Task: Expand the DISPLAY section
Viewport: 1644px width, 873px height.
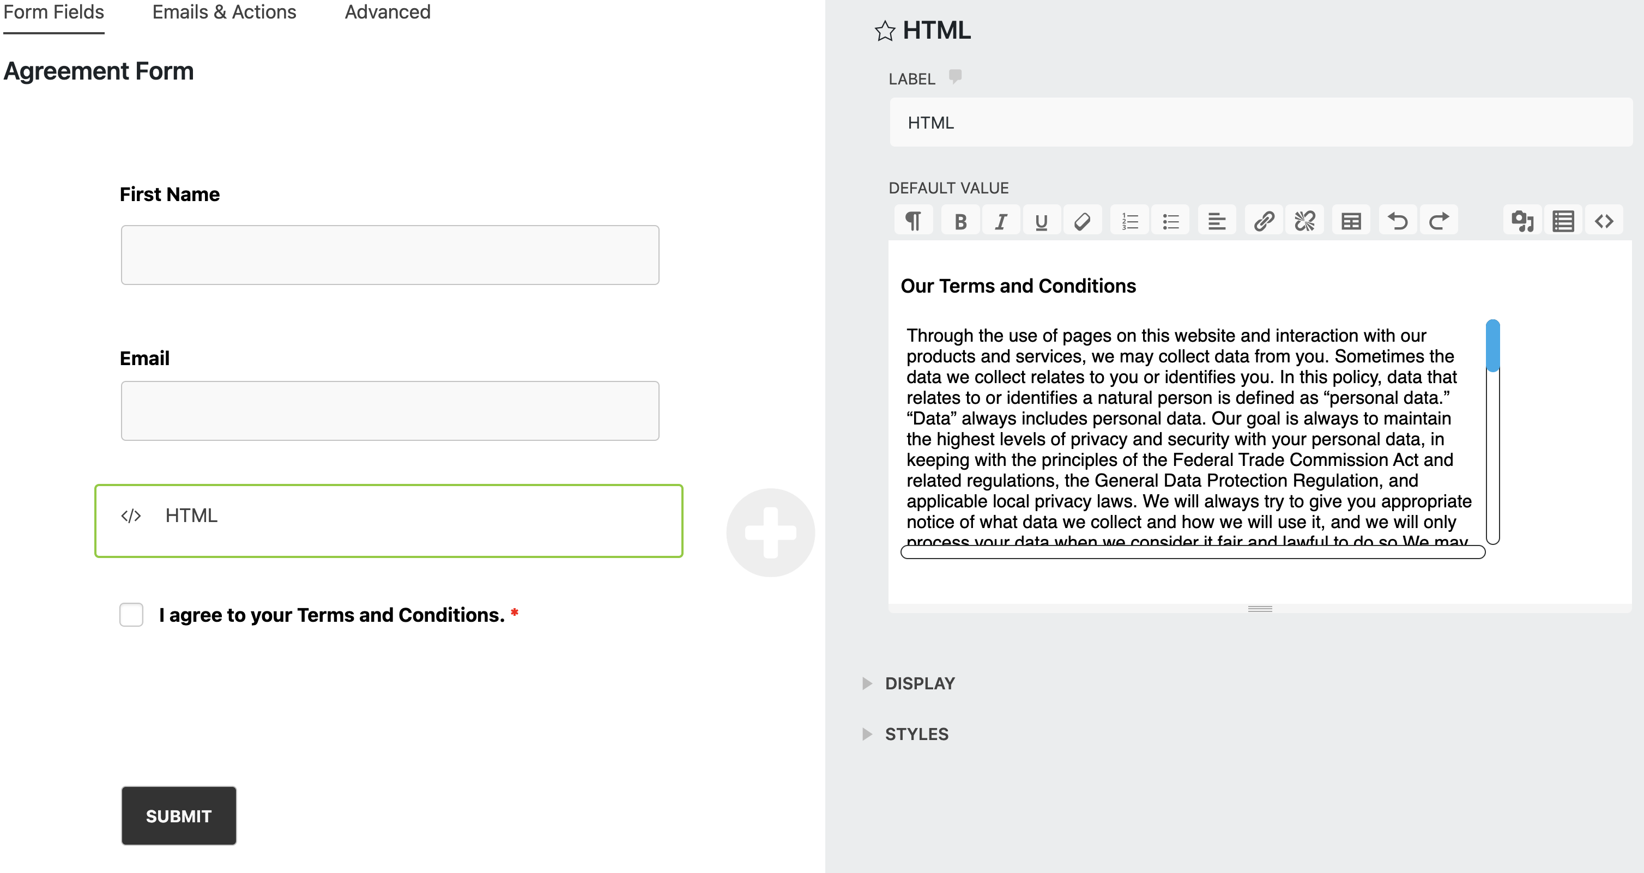Action: click(919, 683)
